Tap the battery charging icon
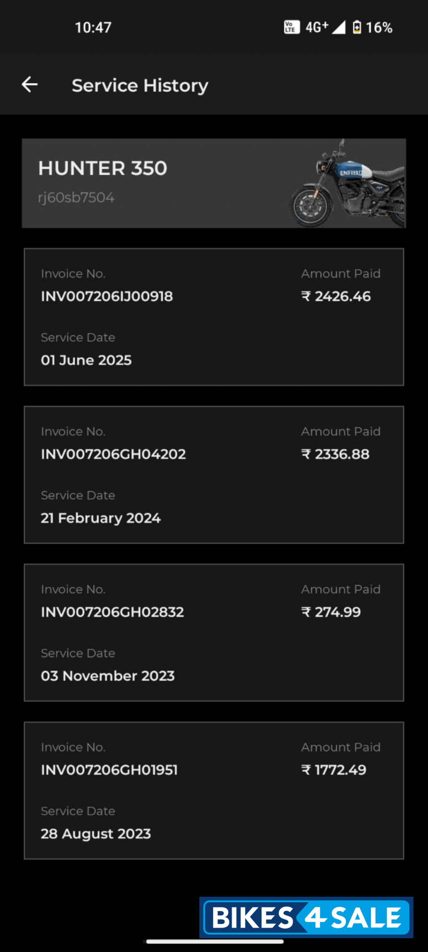 click(x=357, y=27)
